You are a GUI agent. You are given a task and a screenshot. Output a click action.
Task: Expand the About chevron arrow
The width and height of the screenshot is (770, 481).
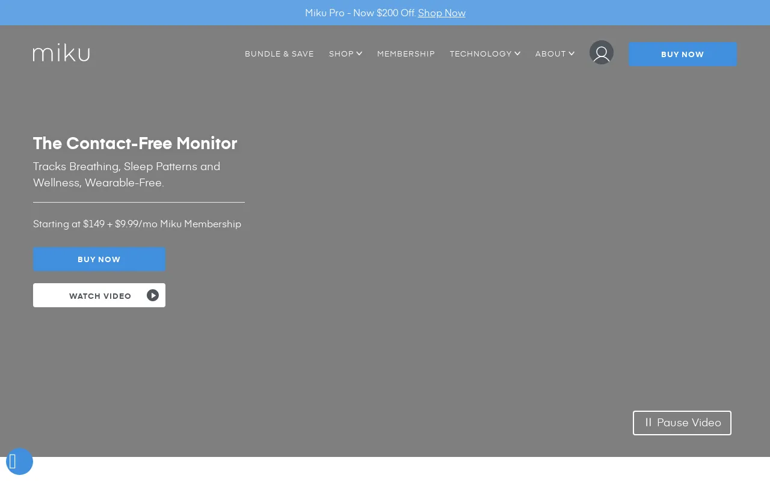click(571, 54)
